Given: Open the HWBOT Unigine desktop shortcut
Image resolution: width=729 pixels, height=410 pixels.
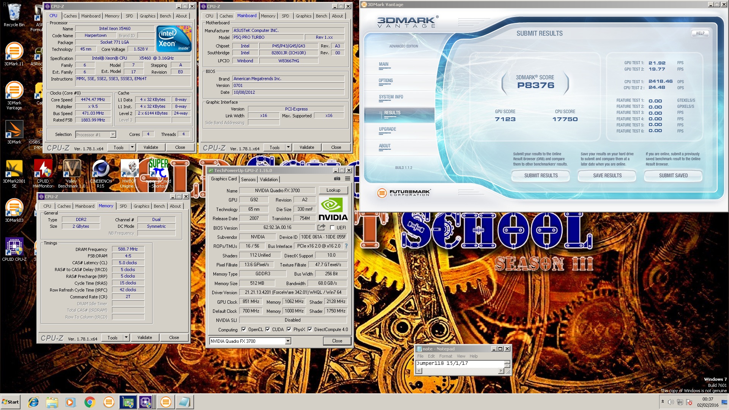Looking at the screenshot, I should pyautogui.click(x=129, y=174).
